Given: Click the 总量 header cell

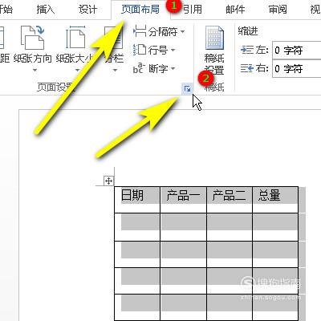Looking at the screenshot, I should [275, 200].
